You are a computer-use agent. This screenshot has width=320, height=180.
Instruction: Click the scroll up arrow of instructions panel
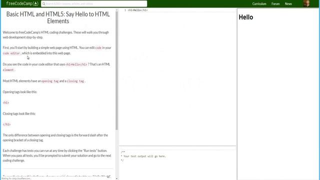[x=116, y=10]
